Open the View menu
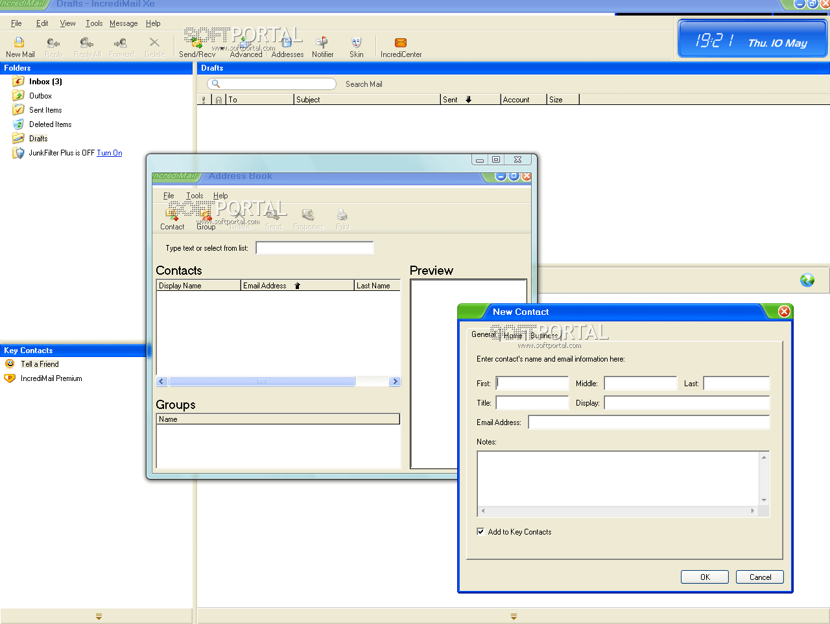This screenshot has height=624, width=830. [x=68, y=23]
